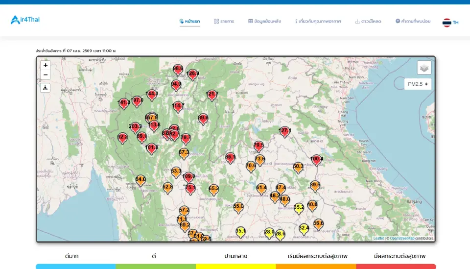Open the รายงาน menu item
The image size is (470, 269).
pyautogui.click(x=224, y=22)
